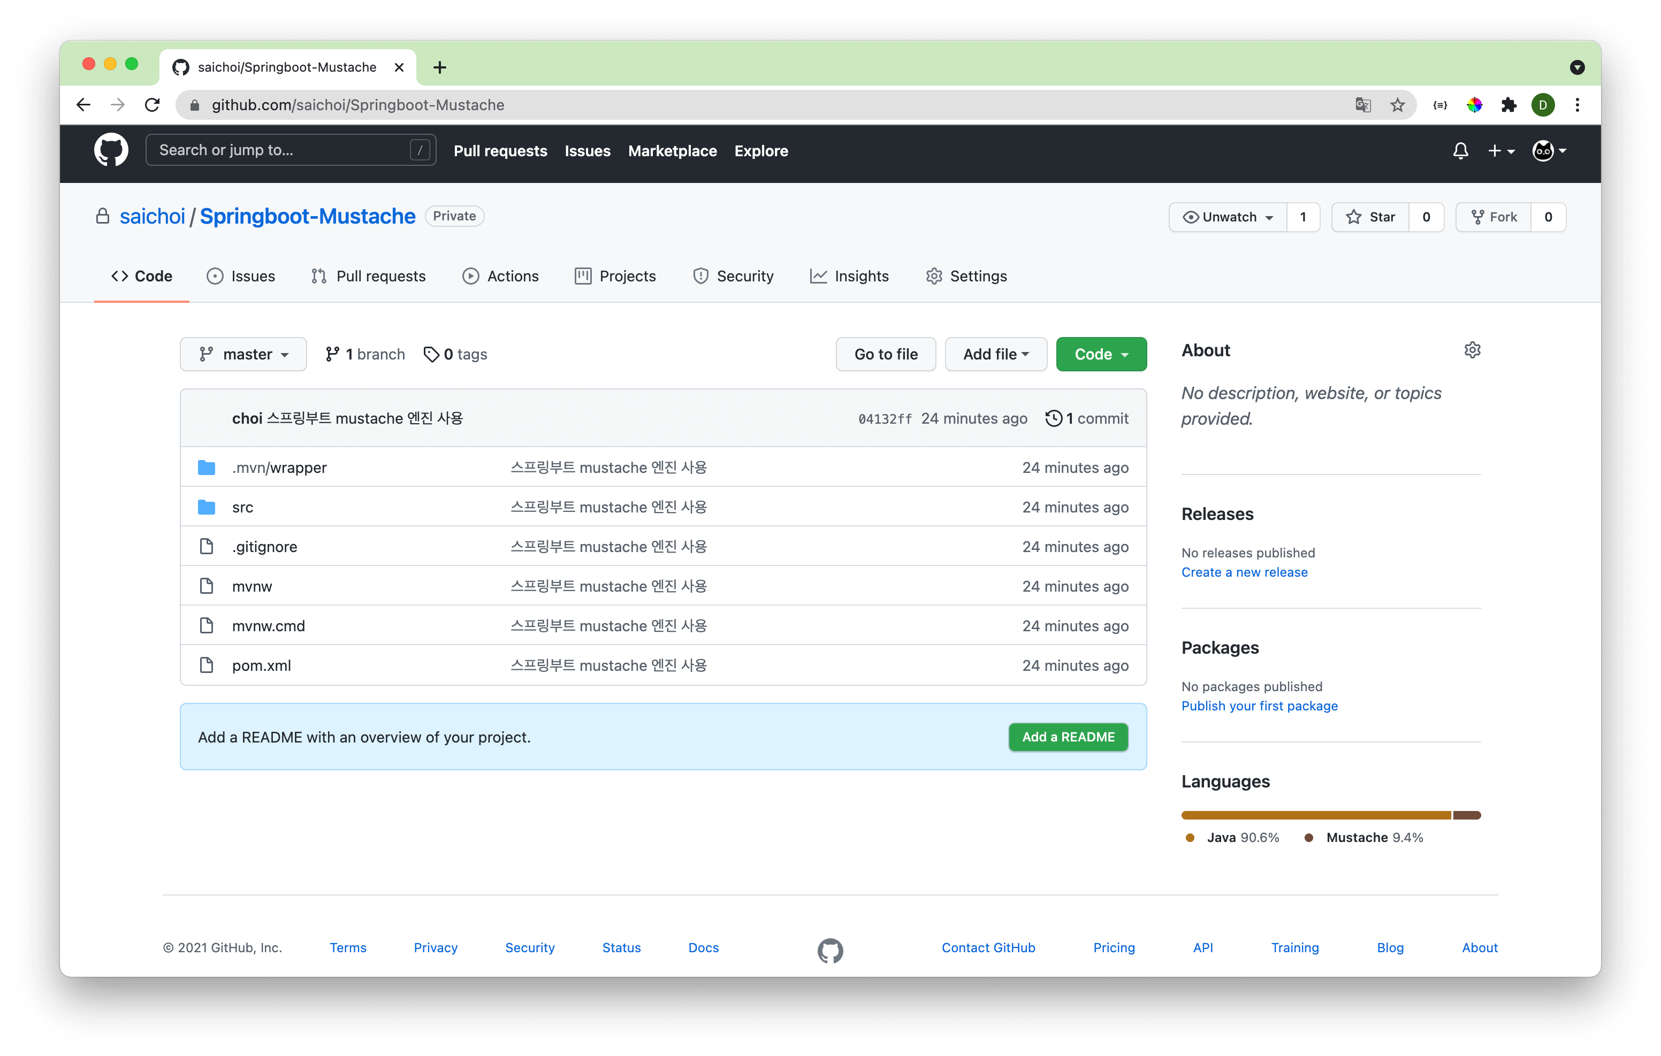Image resolution: width=1661 pixels, height=1056 pixels.
Task: Open the .mvn/wrapper folder
Action: pyautogui.click(x=279, y=468)
